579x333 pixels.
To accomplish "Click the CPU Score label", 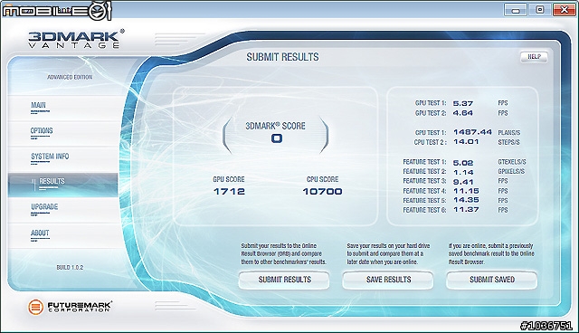I will click(322, 179).
